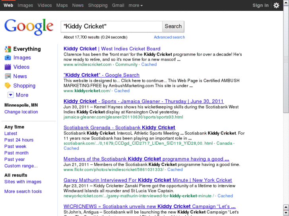
Task: Open Maps in top navigation bar
Action: [x=62, y=5]
